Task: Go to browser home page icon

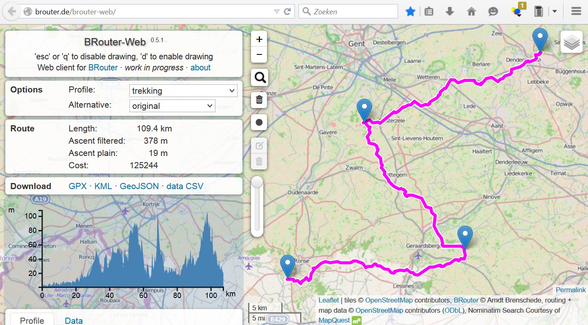Action: pyautogui.click(x=471, y=11)
